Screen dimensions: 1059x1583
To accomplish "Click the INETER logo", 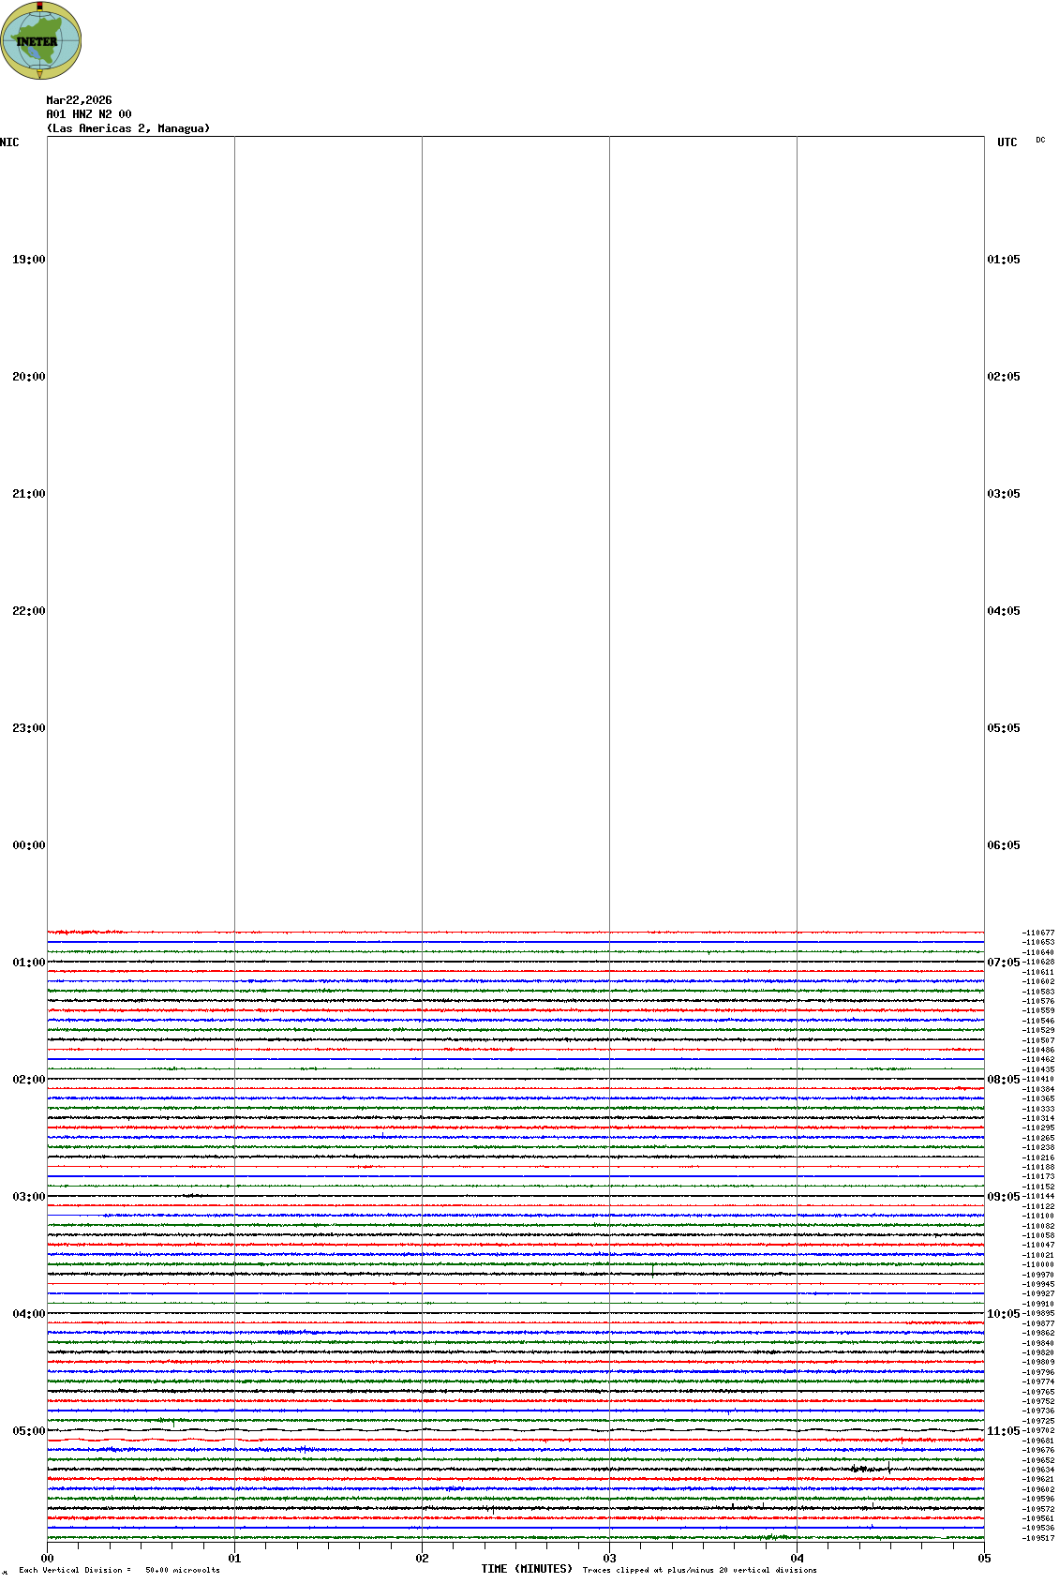I will click(x=40, y=40).
